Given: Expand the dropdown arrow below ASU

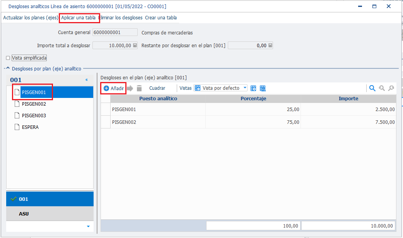Looking at the screenshot, I should coord(88,226).
